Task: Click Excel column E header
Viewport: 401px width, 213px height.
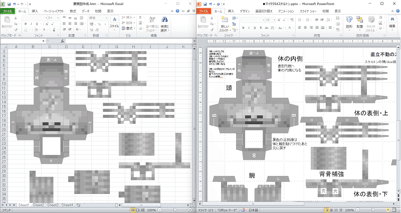Action: pyautogui.click(x=83, y=47)
